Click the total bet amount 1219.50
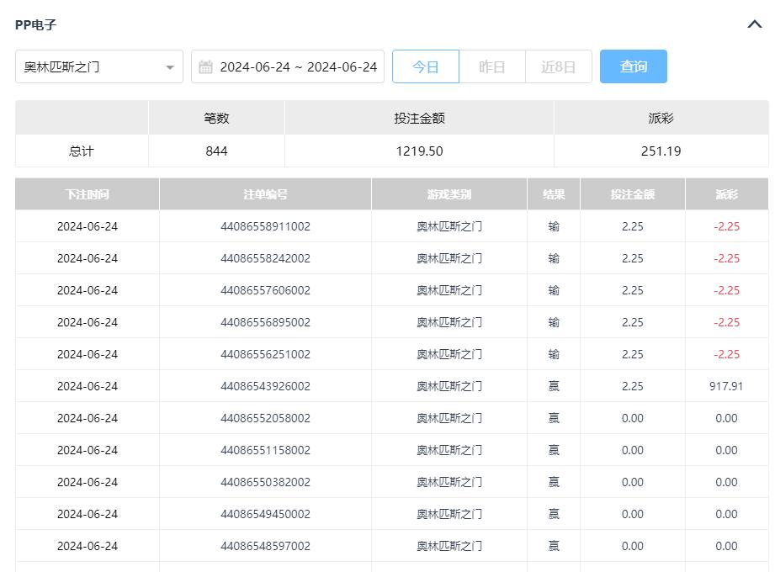This screenshot has width=775, height=572. (x=419, y=151)
